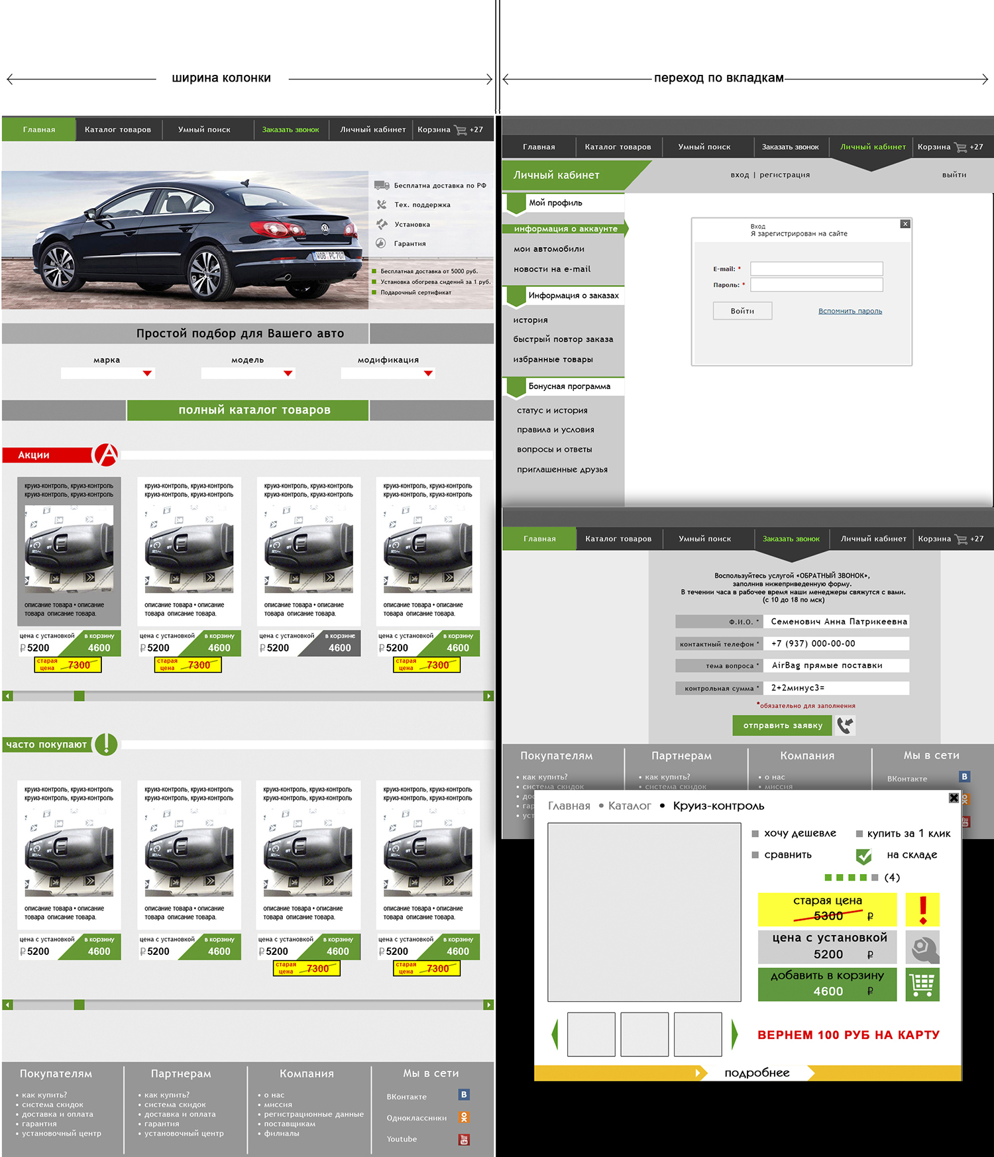Click the red exclamation icon beside старая цена
This screenshot has height=1157, width=994.
922,910
